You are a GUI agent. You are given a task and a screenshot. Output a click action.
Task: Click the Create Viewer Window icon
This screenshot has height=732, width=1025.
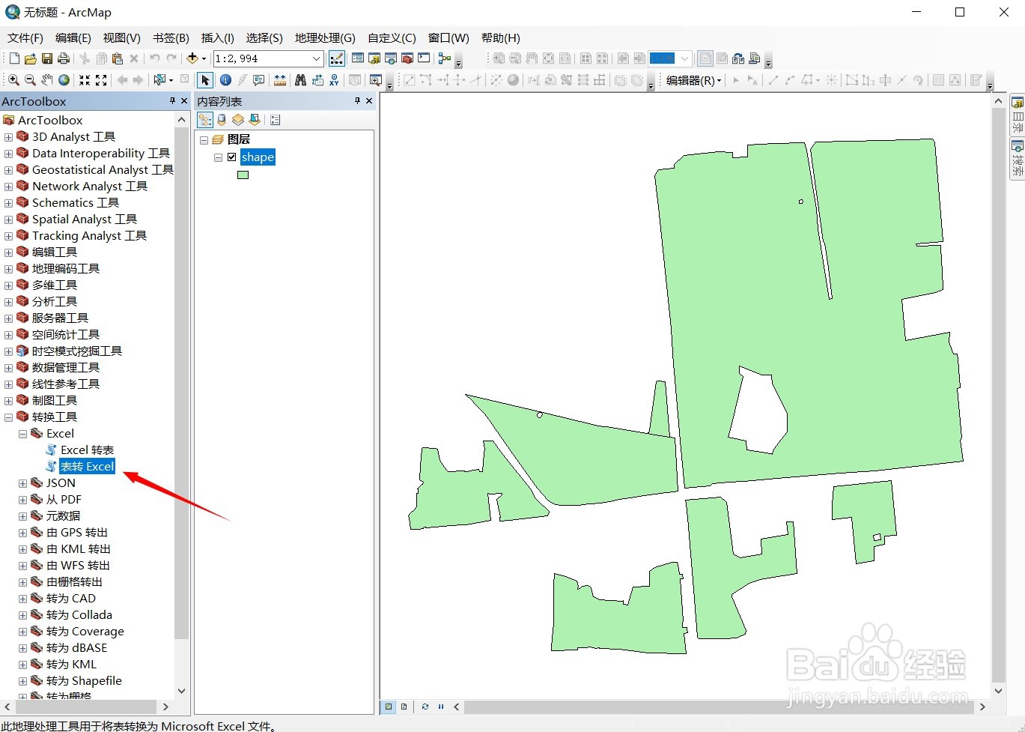coord(376,80)
